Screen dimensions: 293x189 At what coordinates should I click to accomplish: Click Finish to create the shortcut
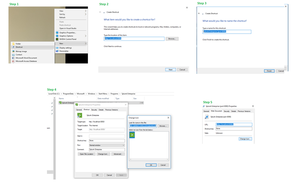(269, 71)
